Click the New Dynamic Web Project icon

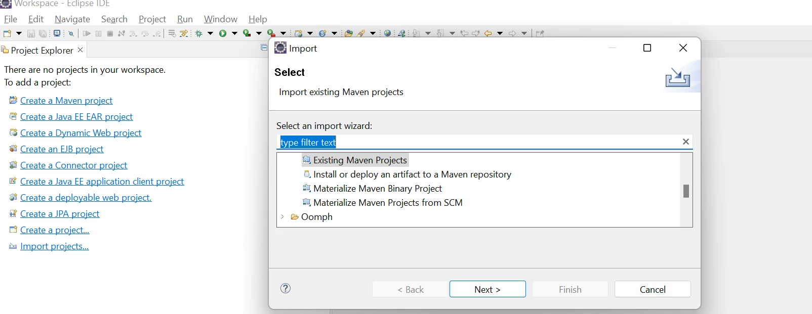point(299,33)
